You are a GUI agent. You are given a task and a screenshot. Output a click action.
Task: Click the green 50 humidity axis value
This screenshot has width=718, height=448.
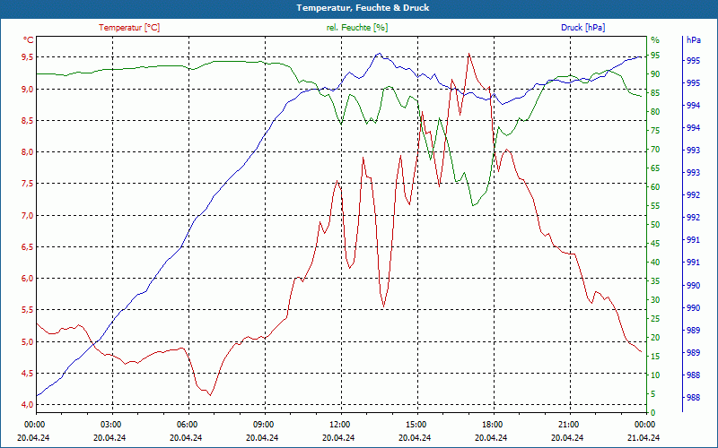click(655, 225)
